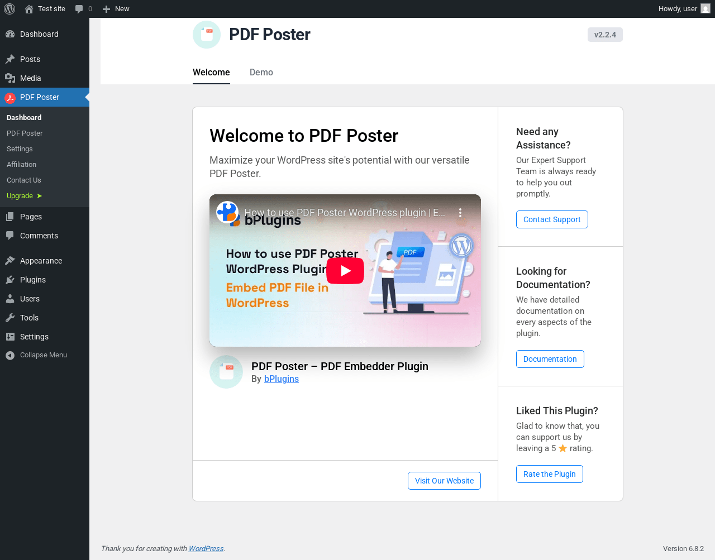The height and width of the screenshot is (560, 715).
Task: Open the PDF Poster submenu item
Action: [x=25, y=133]
